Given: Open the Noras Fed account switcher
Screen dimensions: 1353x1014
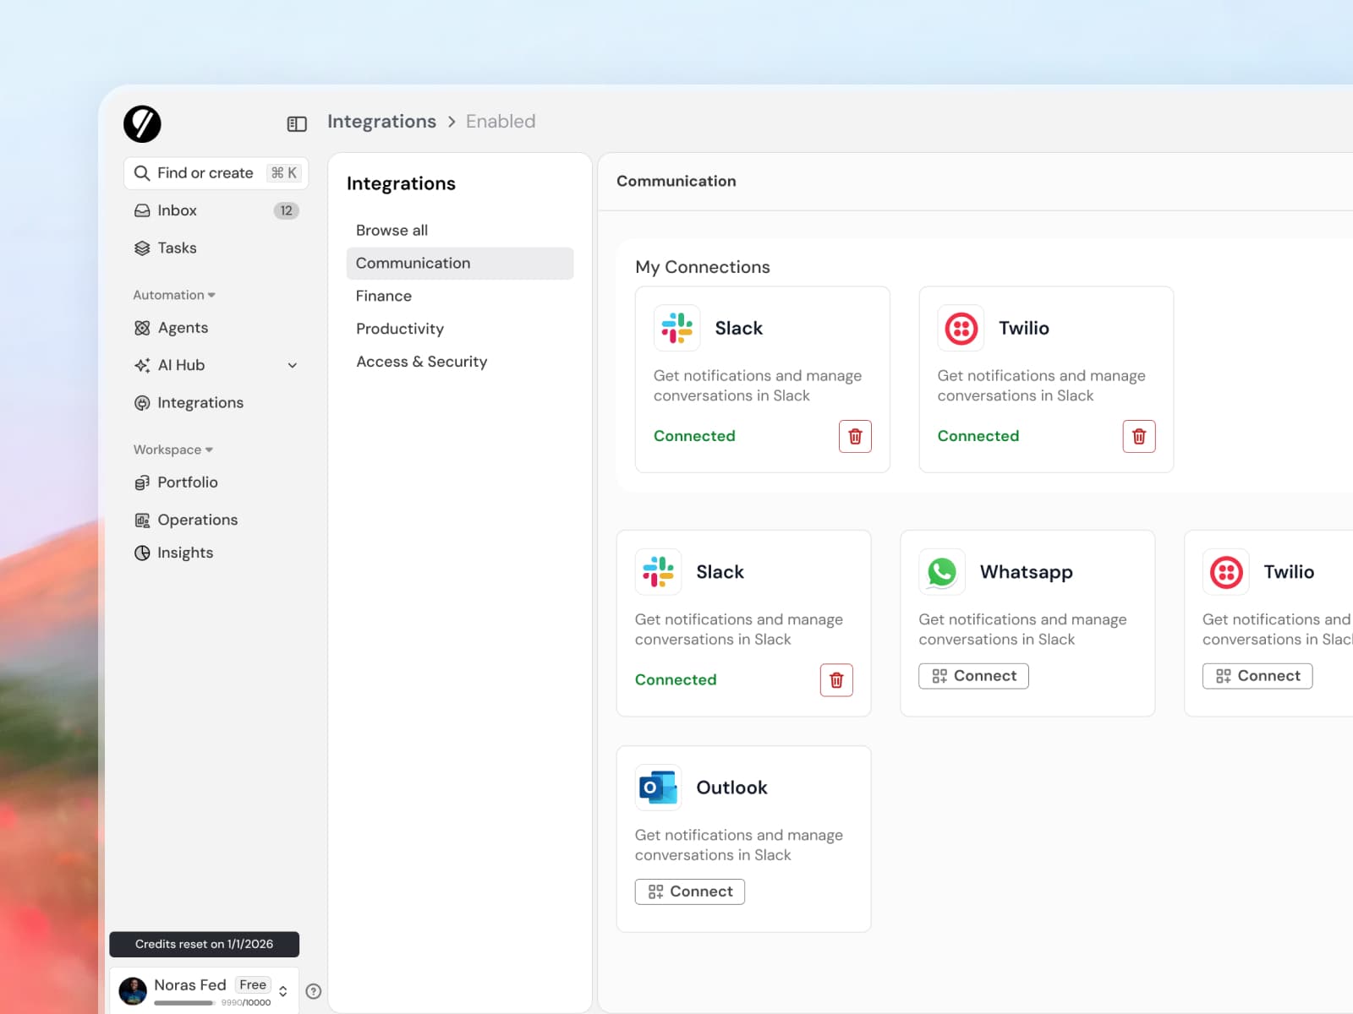Looking at the screenshot, I should click(282, 991).
